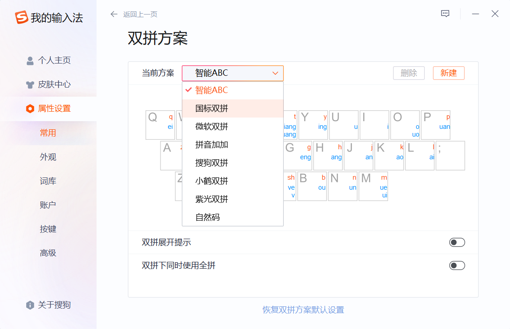Click the checkmark next to 智能ABC
510x329 pixels.
(189, 90)
